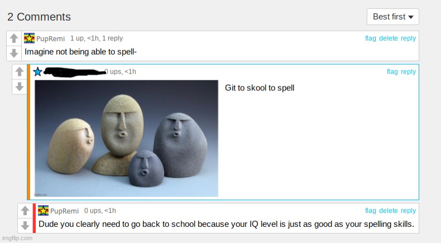
Task: Downvote the 'Dude you clearly need' reply
Action: 25,225
